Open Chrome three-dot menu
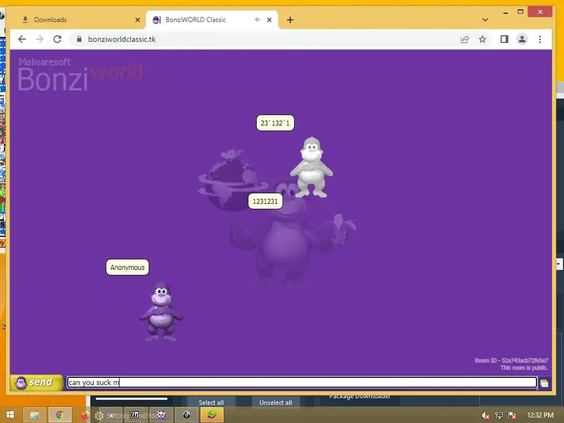The image size is (564, 423). point(540,39)
